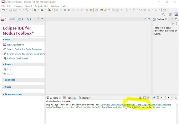Select the Expressions E... tab

[22, 19]
